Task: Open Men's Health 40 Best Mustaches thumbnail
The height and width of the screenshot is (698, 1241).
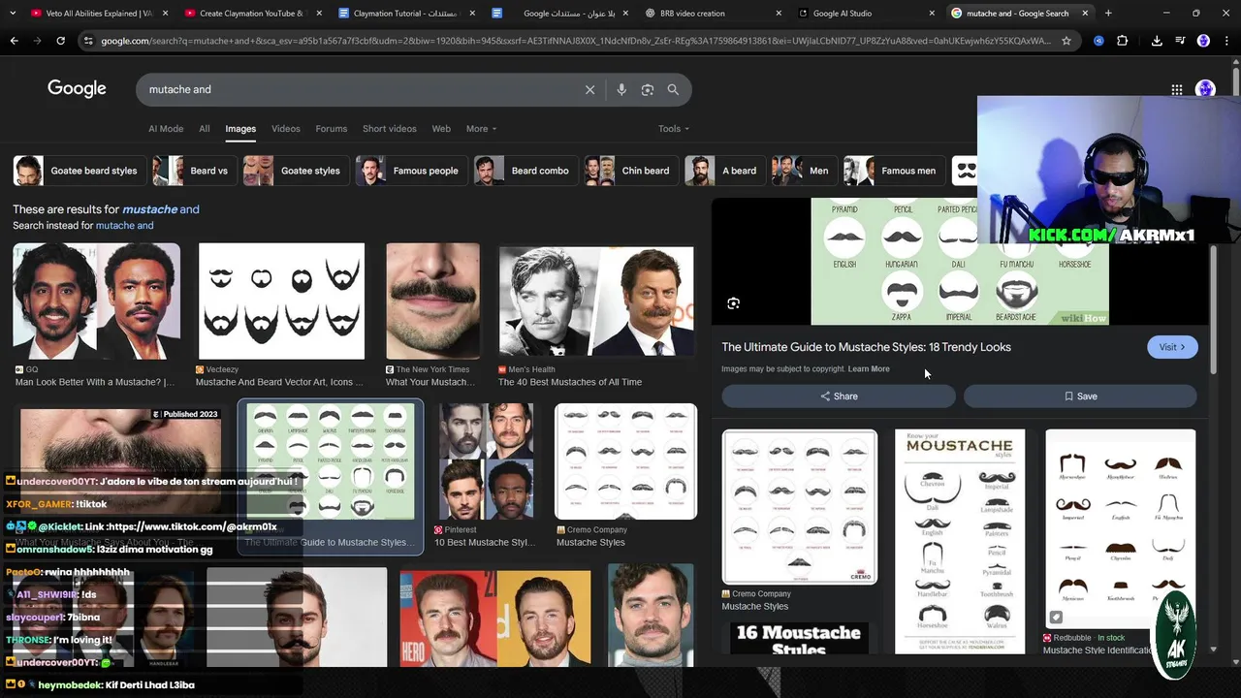Action: coord(596,301)
